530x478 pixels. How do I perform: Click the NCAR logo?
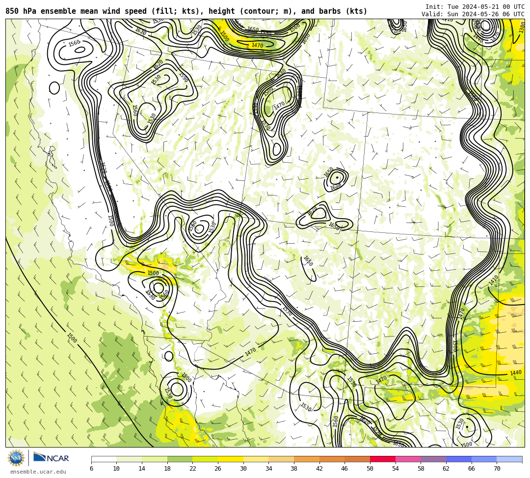52,458
